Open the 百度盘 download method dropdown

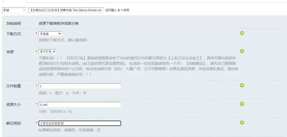(50, 34)
